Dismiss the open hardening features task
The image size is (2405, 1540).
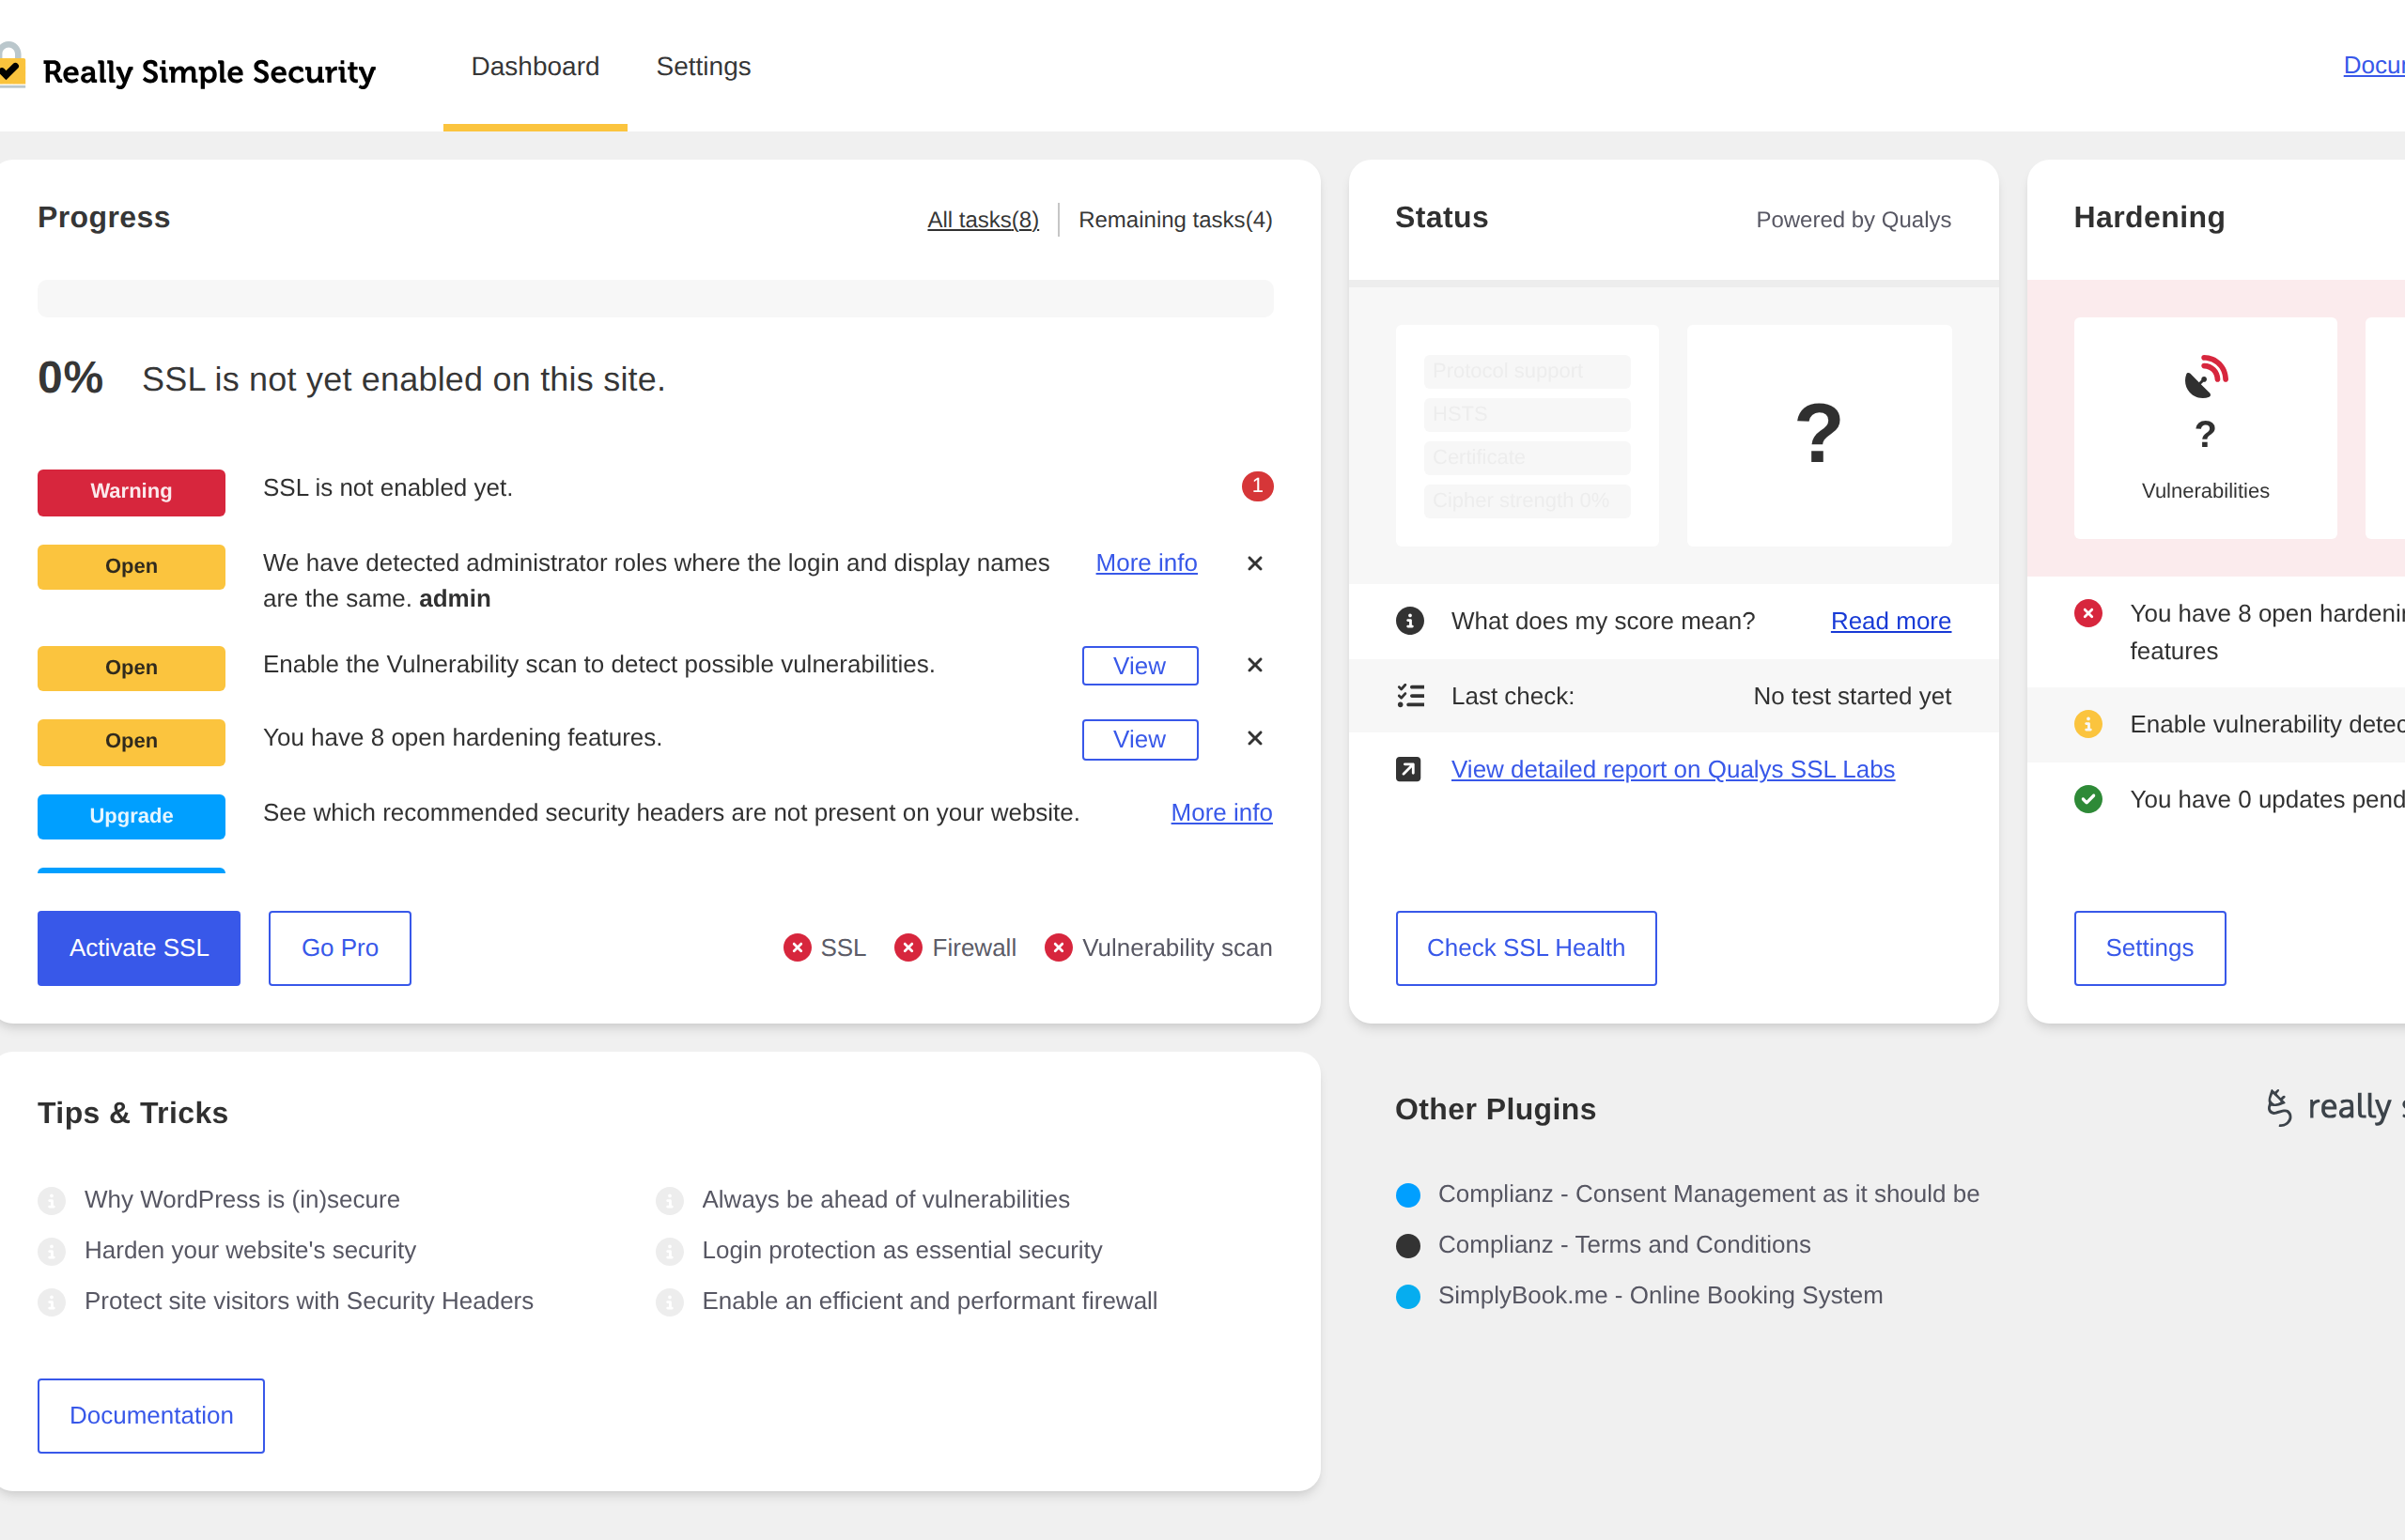click(x=1254, y=738)
